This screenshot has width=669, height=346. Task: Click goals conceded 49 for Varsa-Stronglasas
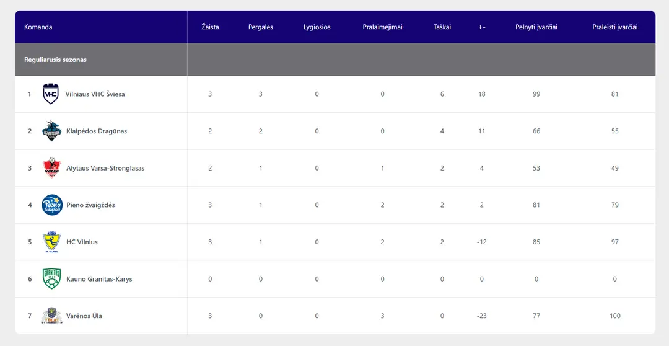click(x=615, y=168)
